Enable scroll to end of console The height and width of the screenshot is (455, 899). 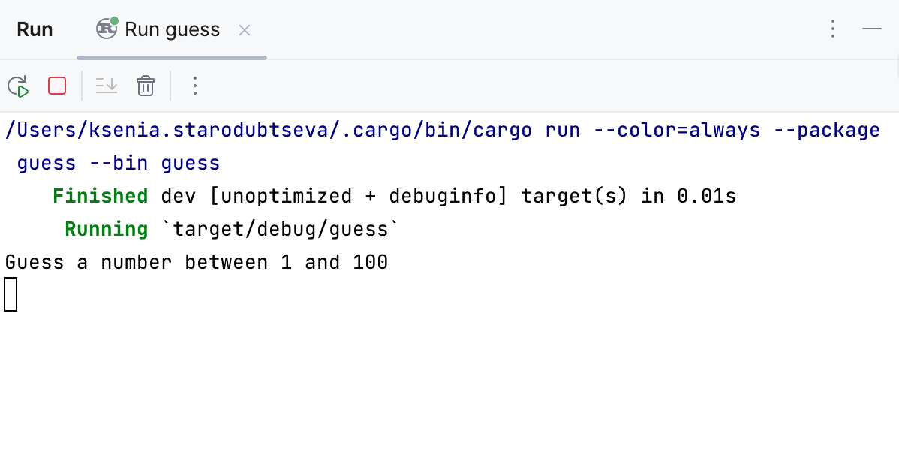point(107,86)
